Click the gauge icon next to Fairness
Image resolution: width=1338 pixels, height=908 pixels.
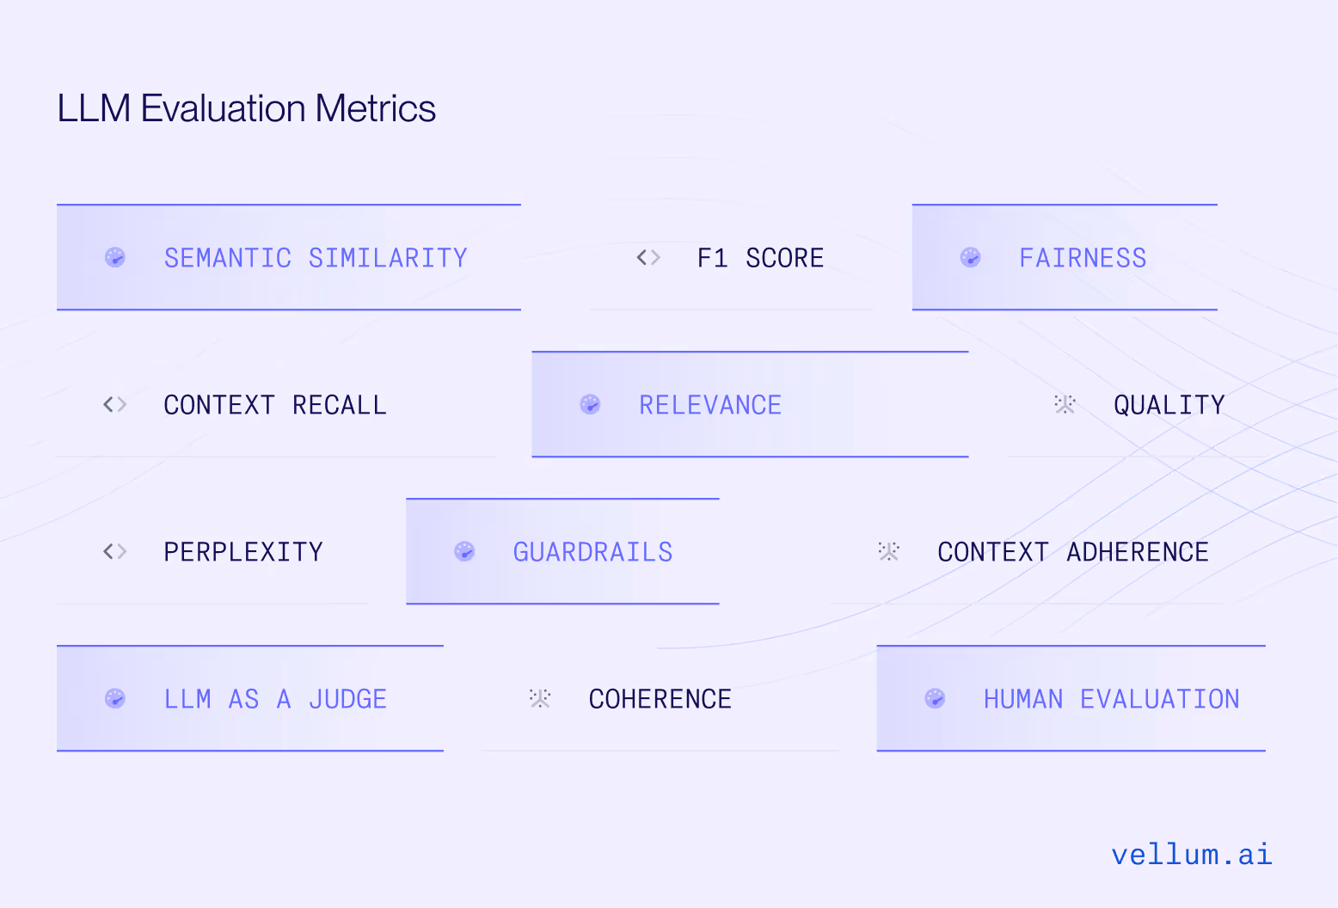pos(970,257)
